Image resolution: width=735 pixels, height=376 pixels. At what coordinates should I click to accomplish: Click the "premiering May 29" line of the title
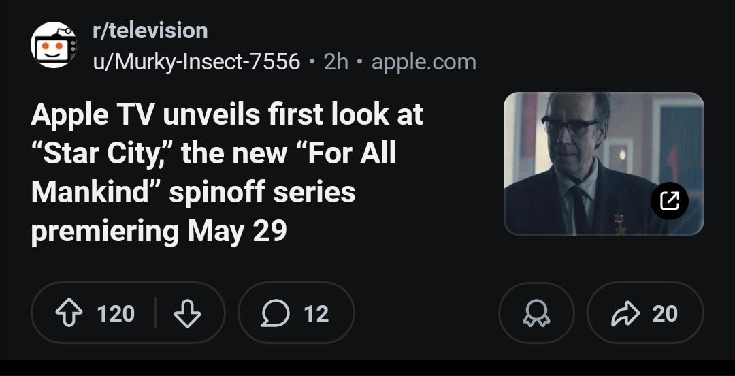[159, 232]
